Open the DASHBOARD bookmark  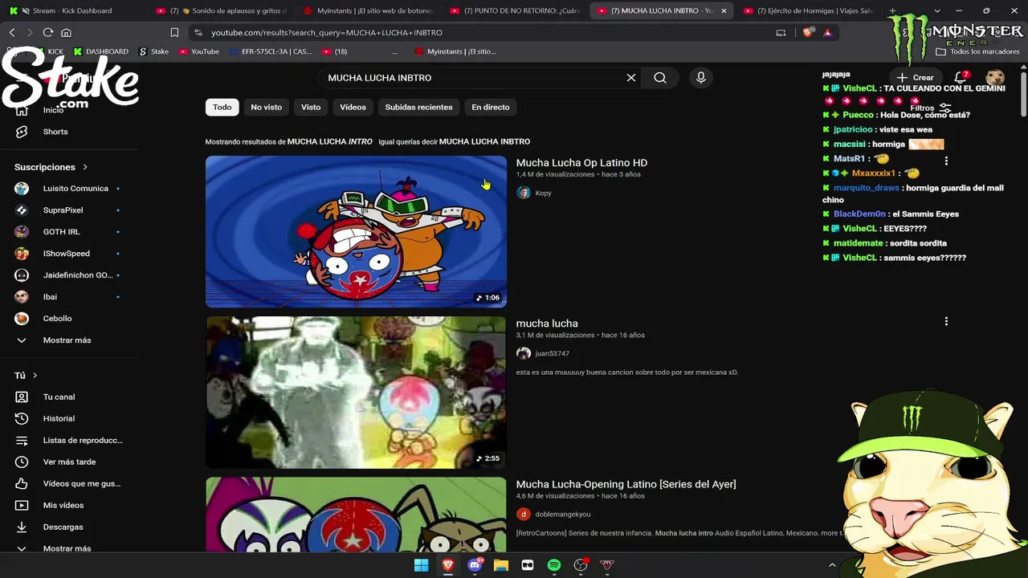click(101, 51)
